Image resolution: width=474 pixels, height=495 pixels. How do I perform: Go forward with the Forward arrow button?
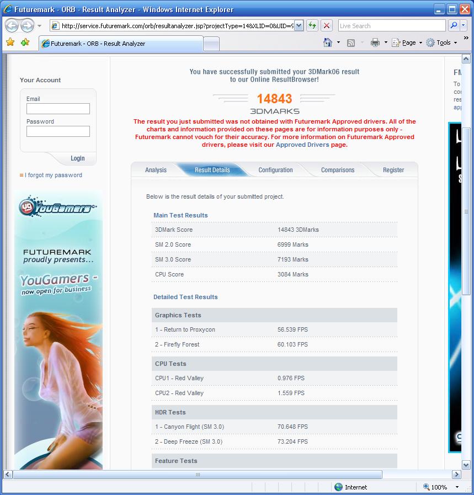[x=27, y=25]
